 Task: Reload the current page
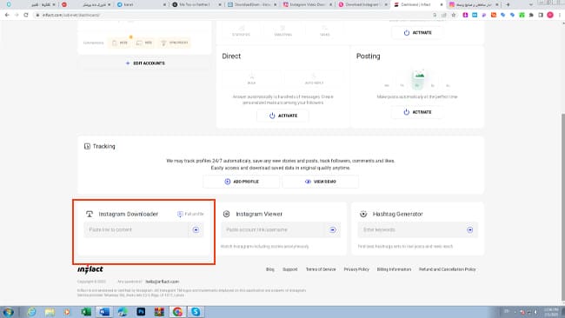tap(26, 15)
